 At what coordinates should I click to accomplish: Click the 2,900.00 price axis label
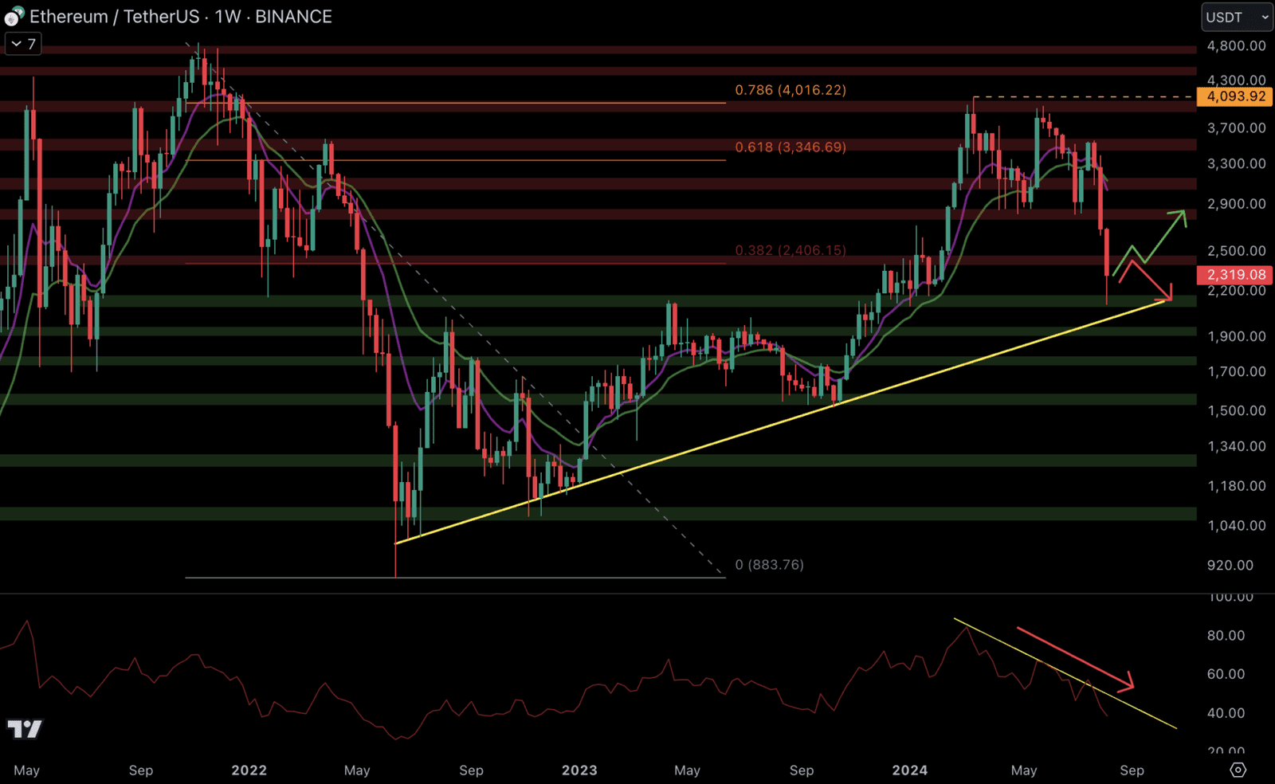[x=1236, y=204]
